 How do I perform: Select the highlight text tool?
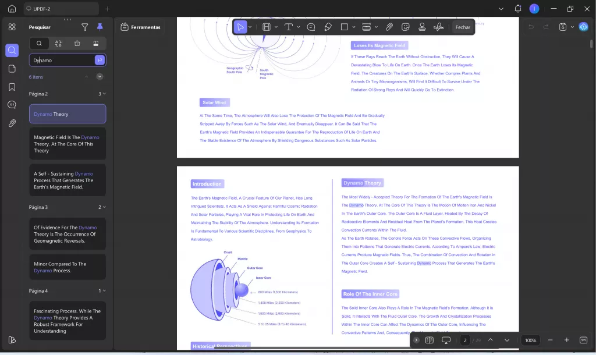[x=267, y=27]
